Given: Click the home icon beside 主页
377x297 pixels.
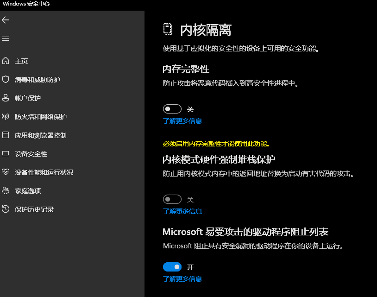Looking at the screenshot, I should click(x=6, y=61).
